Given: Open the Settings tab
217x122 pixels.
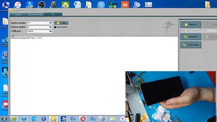Looking at the screenshot, I should 18,15.
